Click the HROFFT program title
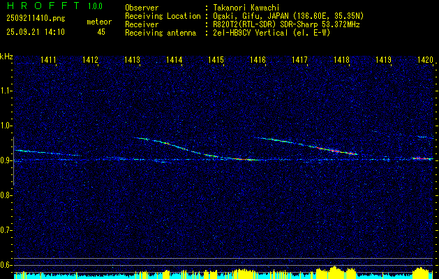439x279 pixels. [44, 6]
